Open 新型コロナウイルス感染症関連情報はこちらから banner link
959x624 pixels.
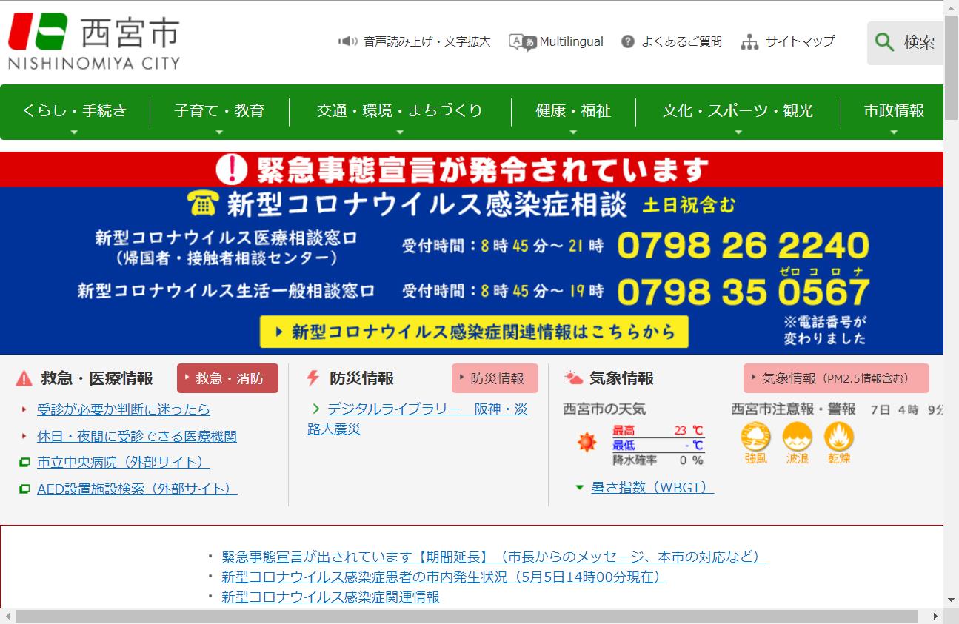(473, 332)
